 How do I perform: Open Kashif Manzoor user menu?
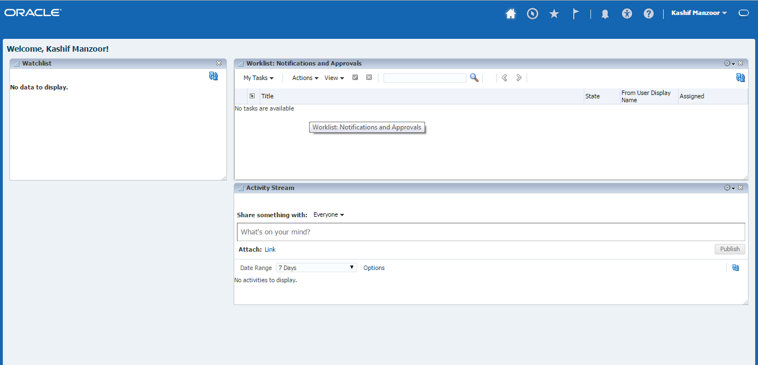pyautogui.click(x=699, y=13)
